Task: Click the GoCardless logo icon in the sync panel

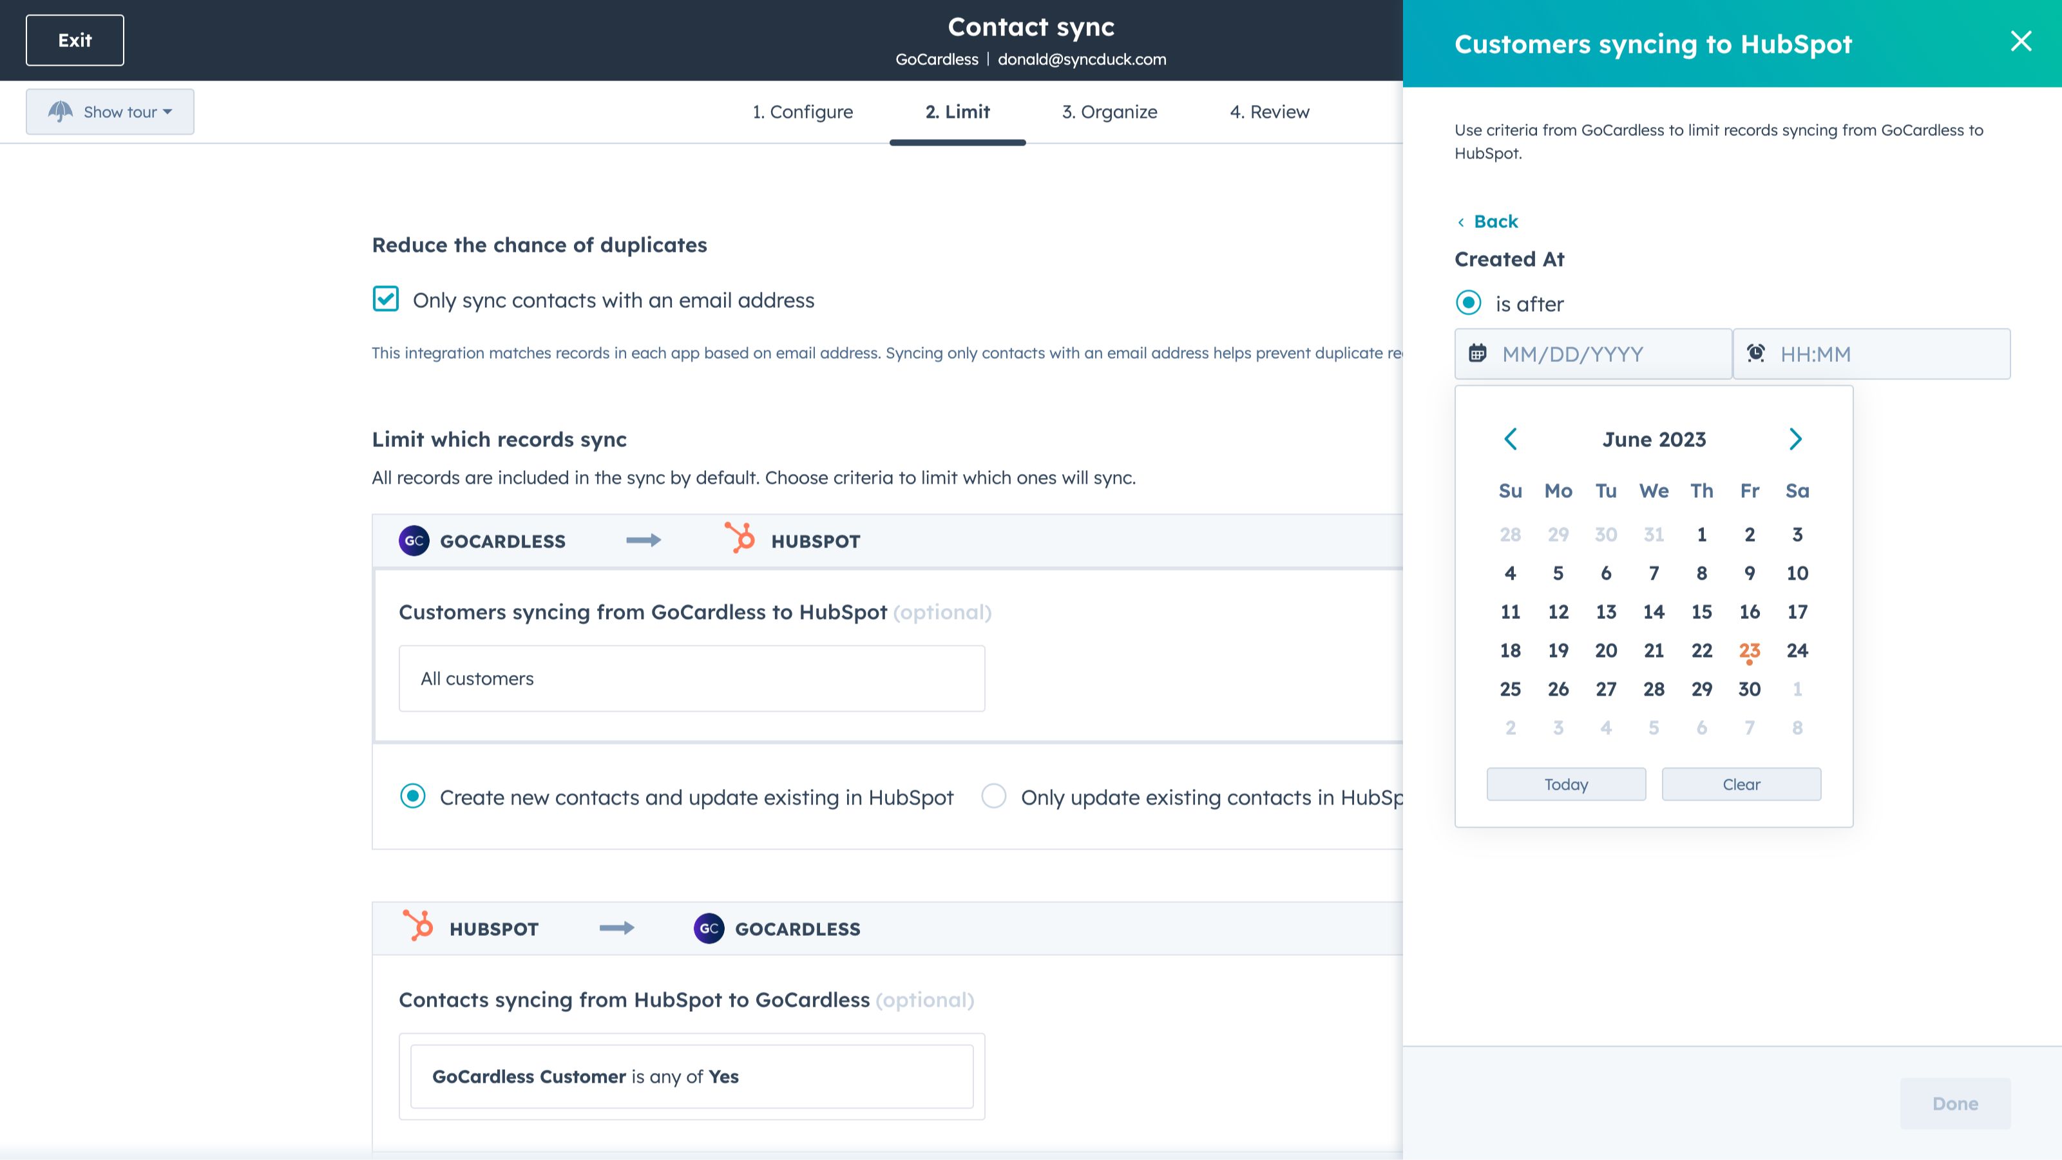Action: click(412, 540)
